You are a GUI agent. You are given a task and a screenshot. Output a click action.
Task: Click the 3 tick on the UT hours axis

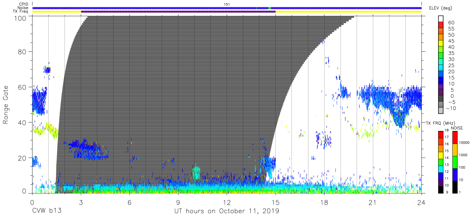(x=81, y=202)
